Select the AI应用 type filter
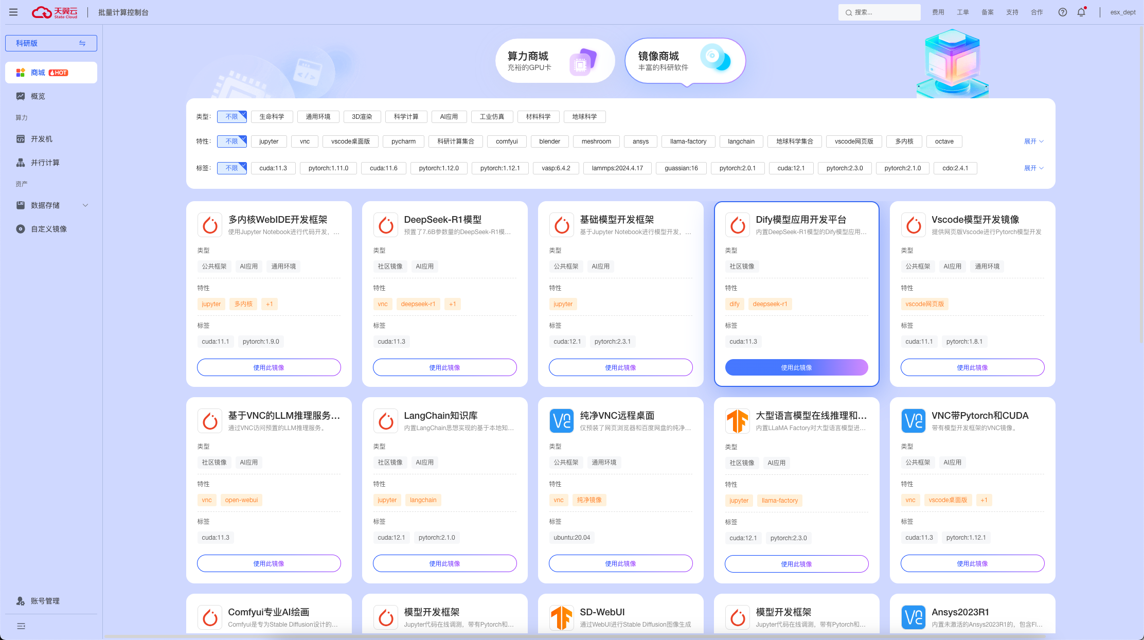Screen dimensions: 1144x640 point(449,117)
